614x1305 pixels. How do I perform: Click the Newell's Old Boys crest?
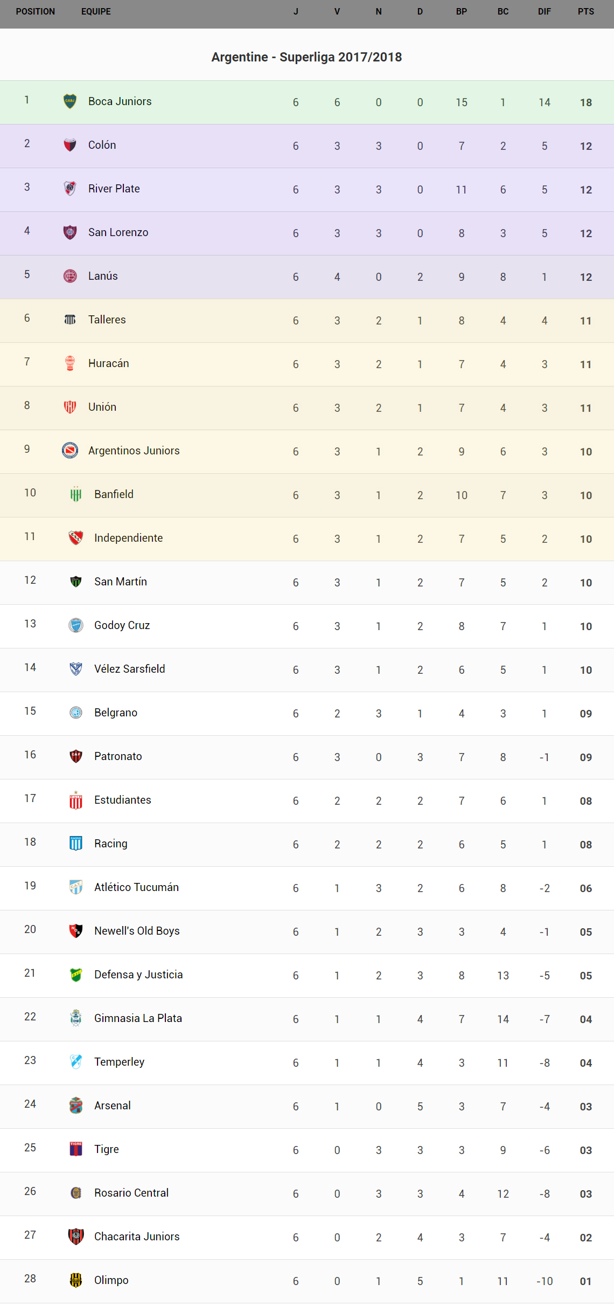click(76, 930)
